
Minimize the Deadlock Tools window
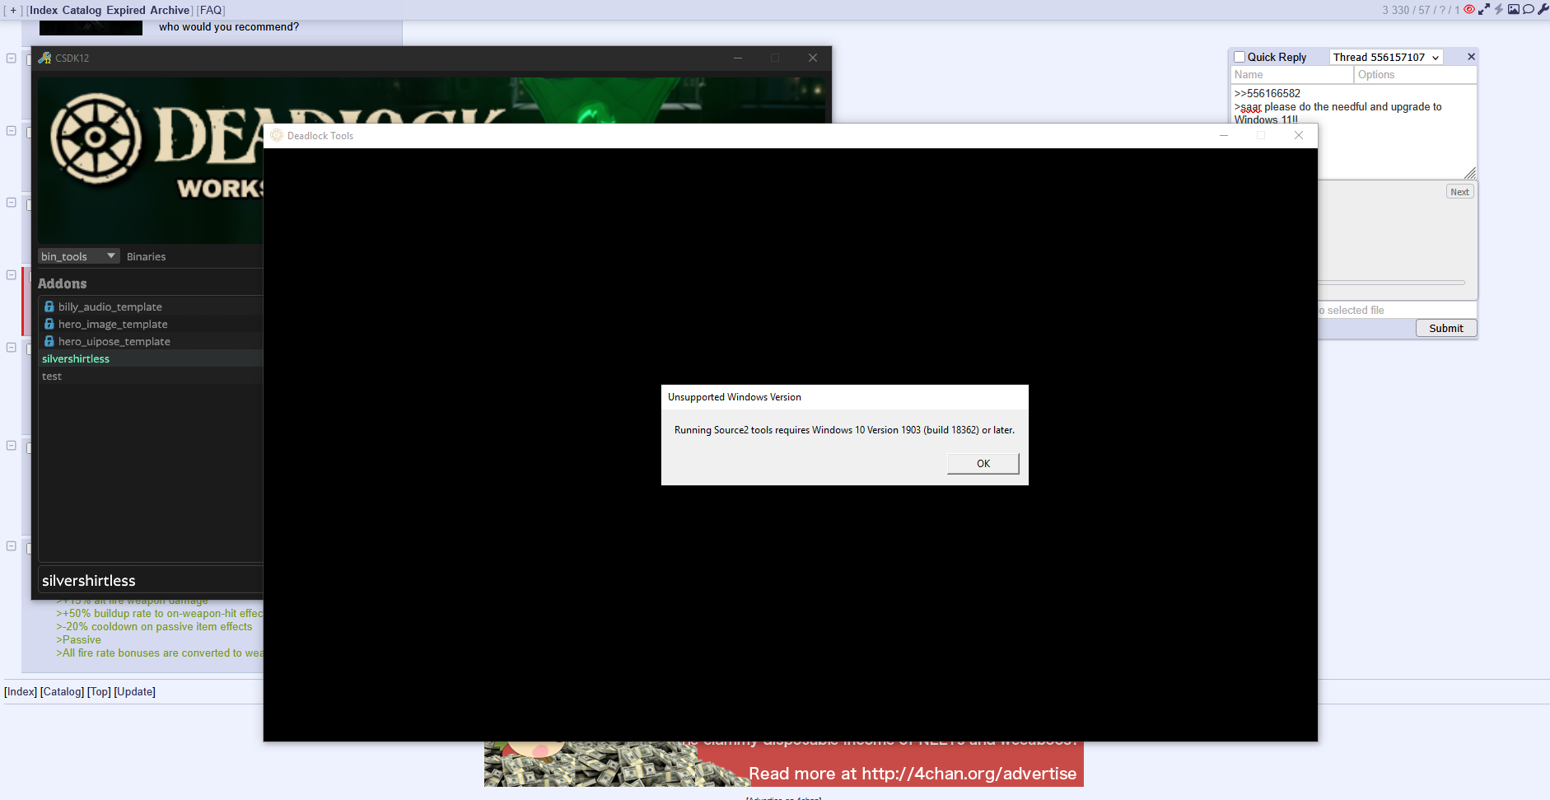(x=1224, y=135)
